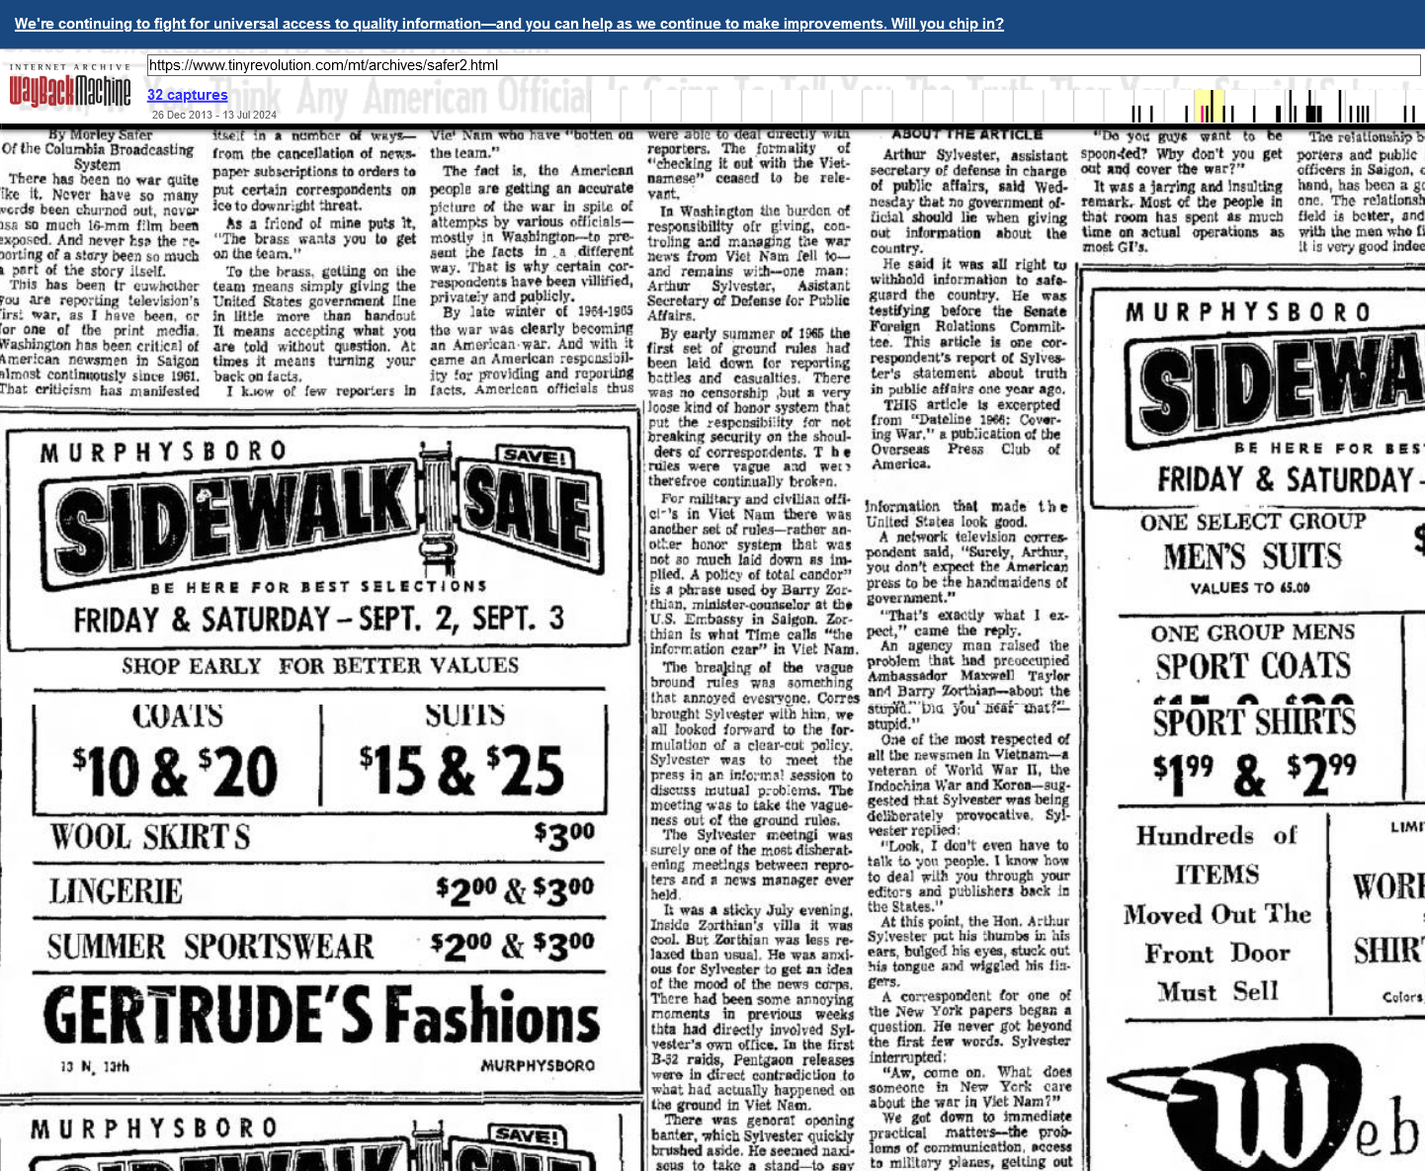1425x1171 pixels.
Task: Click the Wayback Machine logo
Action: [x=70, y=90]
